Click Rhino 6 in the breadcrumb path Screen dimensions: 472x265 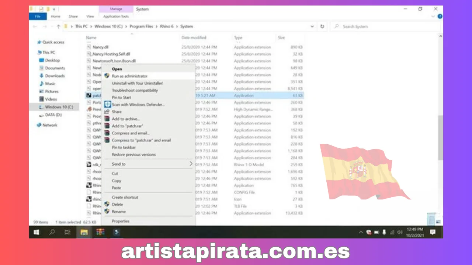click(167, 26)
